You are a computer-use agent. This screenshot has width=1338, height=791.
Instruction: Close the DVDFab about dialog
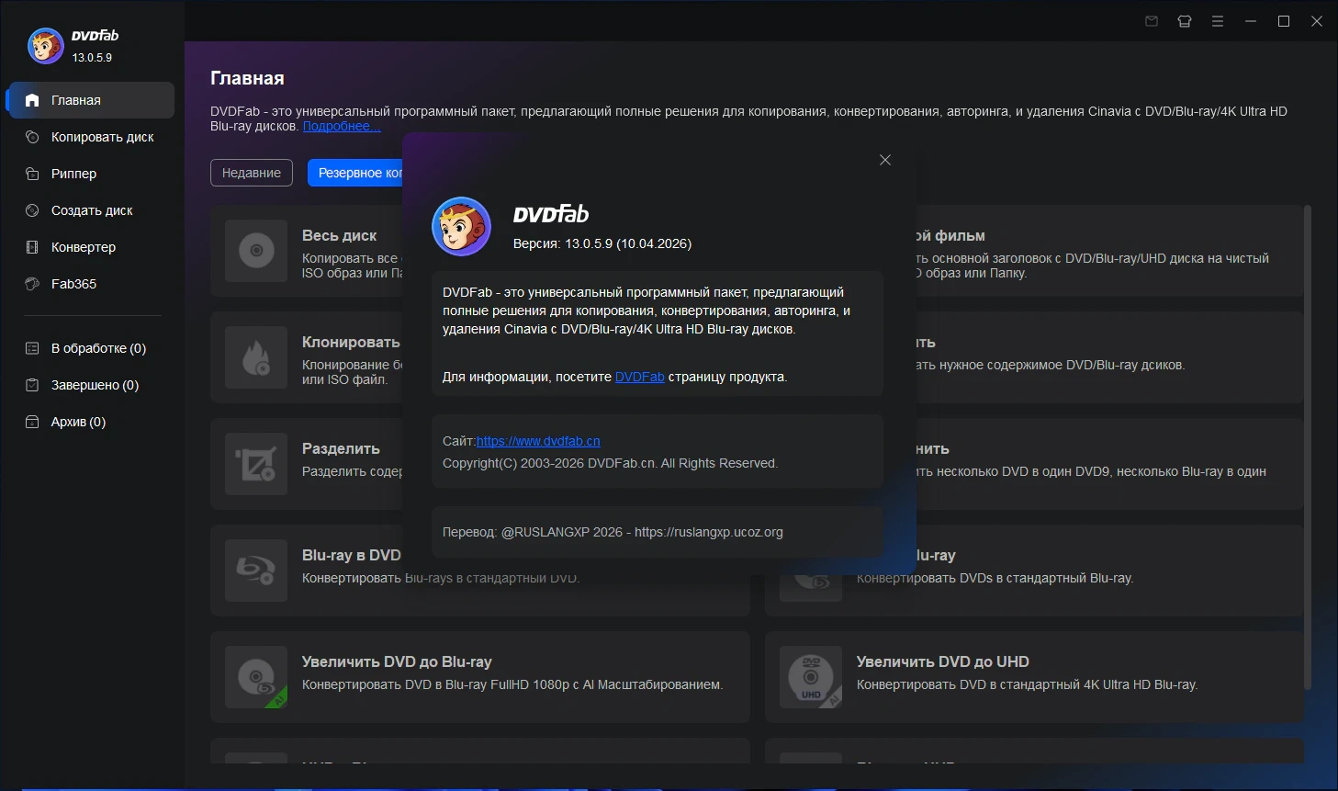pos(885,160)
